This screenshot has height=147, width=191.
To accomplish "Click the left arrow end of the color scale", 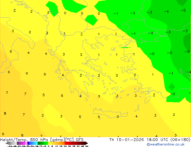I will (x=7, y=143).
